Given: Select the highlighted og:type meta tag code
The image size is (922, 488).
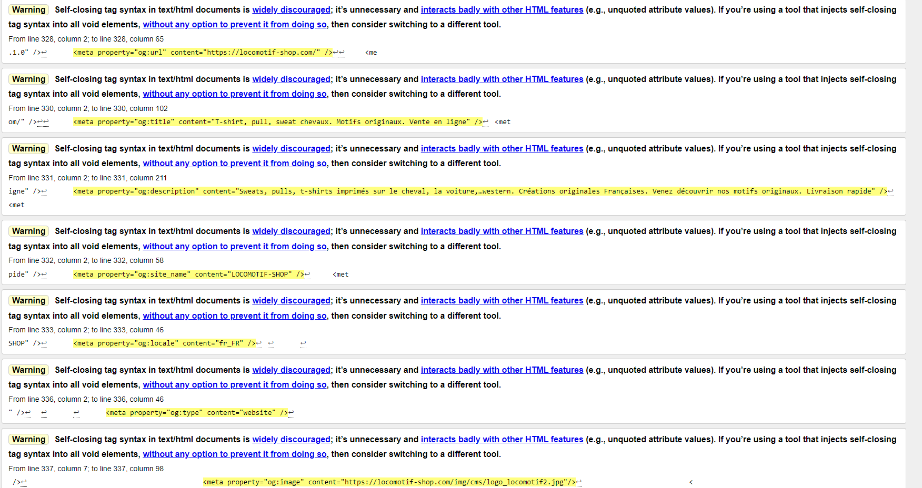Looking at the screenshot, I should (197, 413).
